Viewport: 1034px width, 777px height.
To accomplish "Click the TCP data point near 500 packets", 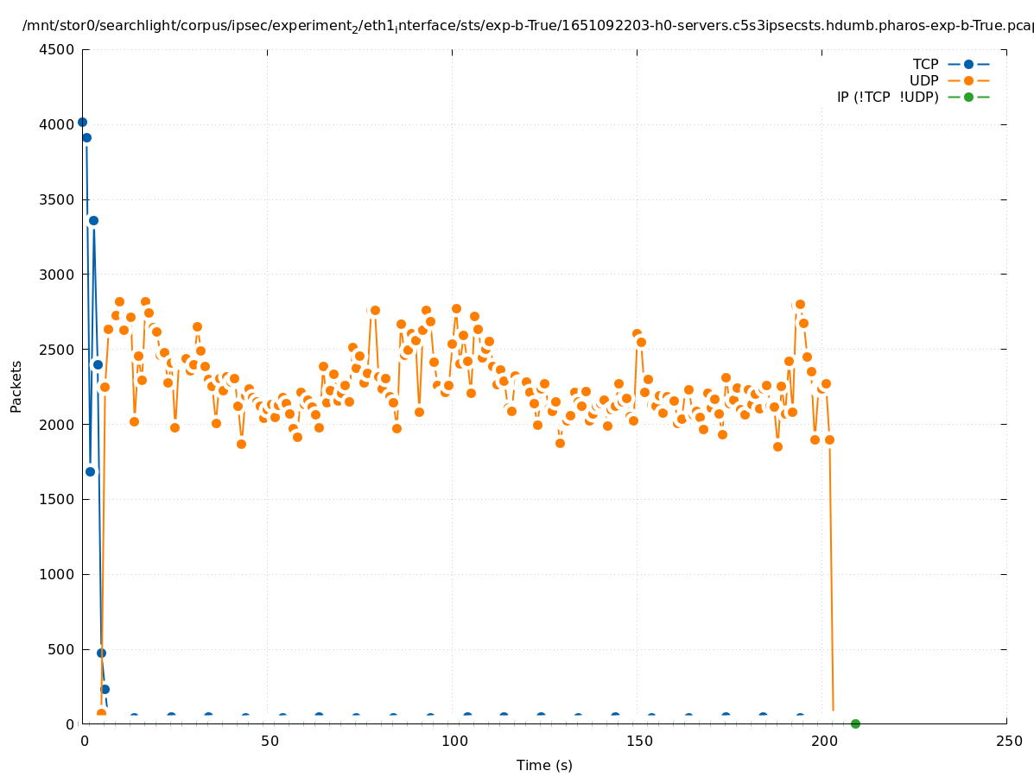I will pos(101,653).
